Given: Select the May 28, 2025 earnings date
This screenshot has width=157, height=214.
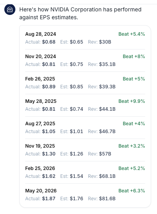Looking at the screenshot, I should 41,101.
